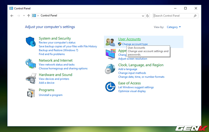
Task: Click the Programs disc box icon
Action: pos(31,93)
